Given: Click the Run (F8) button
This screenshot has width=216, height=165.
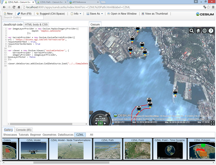Looking at the screenshot, I should click(x=25, y=14).
